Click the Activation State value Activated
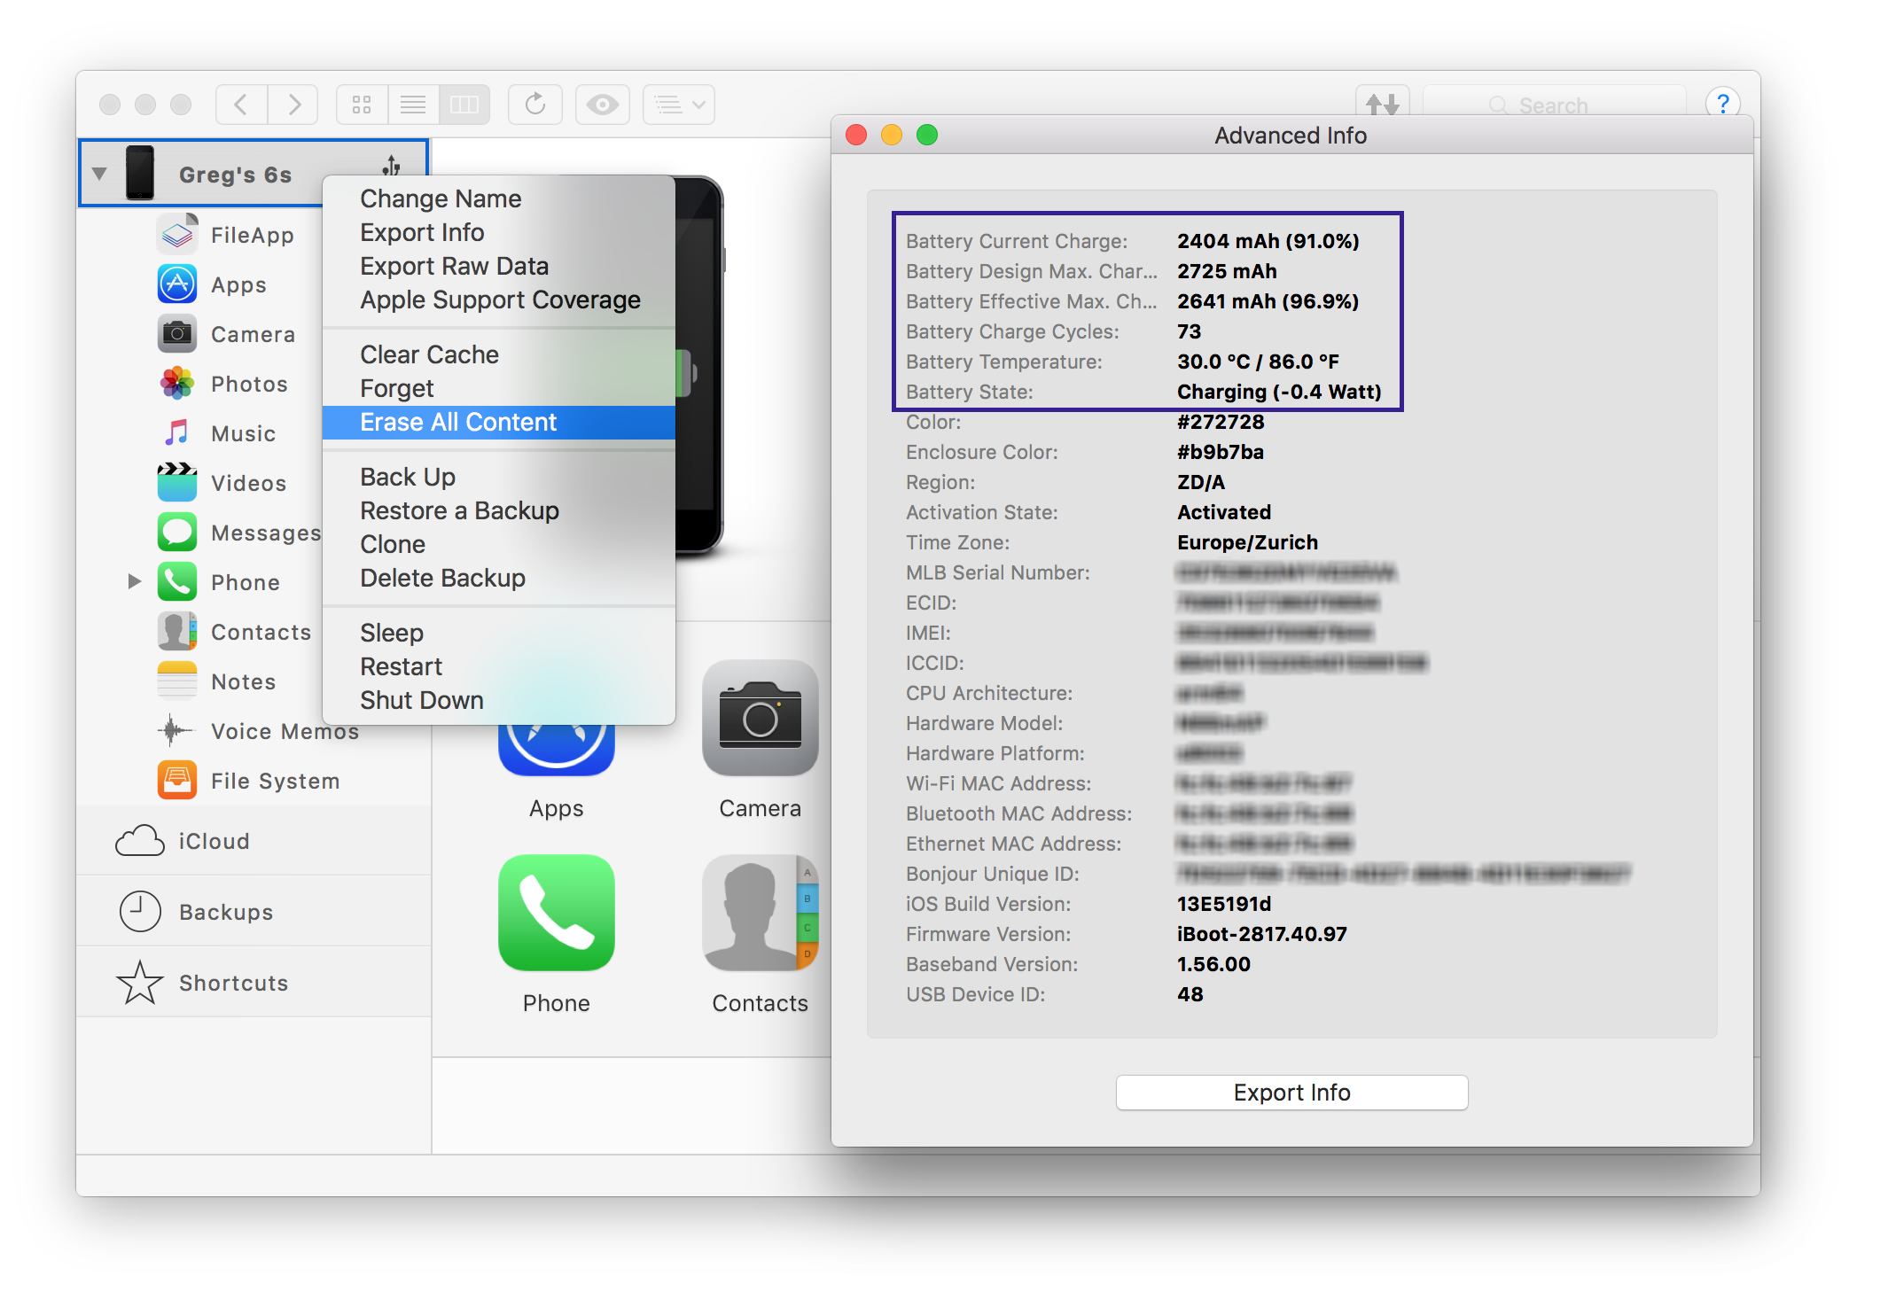This screenshot has height=1315, width=1888. 1224,512
